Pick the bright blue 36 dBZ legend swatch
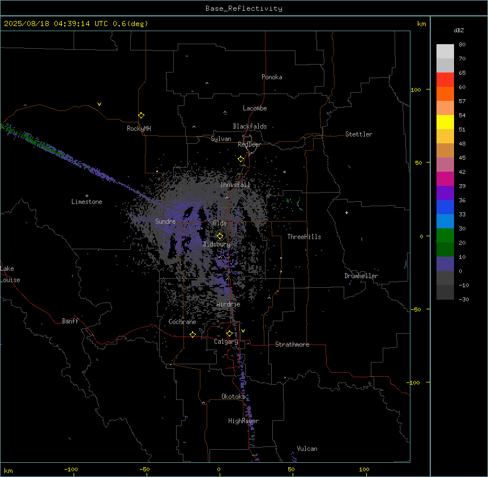Screen dimensions: 488x477 445,207
